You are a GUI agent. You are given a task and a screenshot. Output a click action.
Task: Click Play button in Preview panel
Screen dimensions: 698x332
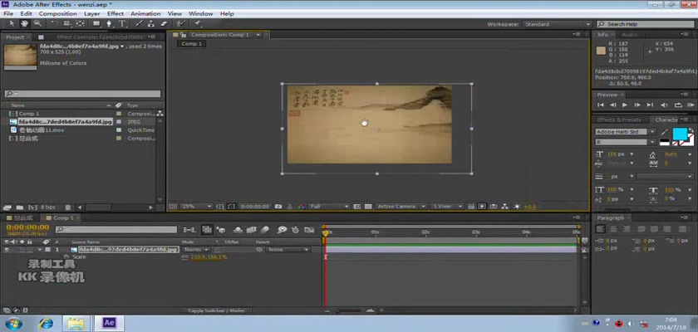625,105
